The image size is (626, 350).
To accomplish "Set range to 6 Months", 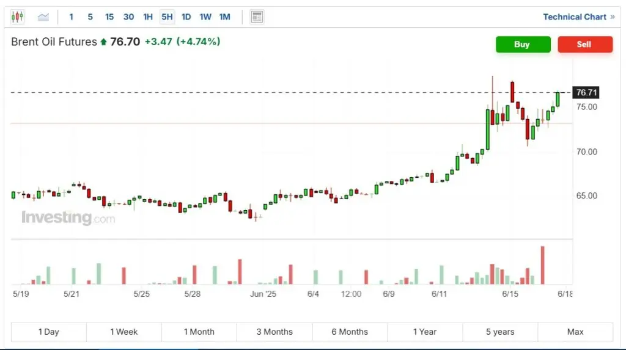I will [350, 332].
